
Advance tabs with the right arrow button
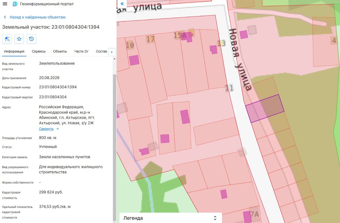click(112, 52)
